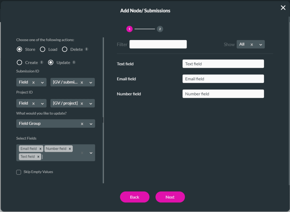290x212 pixels.
Task: Remove the Number field tag
Action: 70,149
